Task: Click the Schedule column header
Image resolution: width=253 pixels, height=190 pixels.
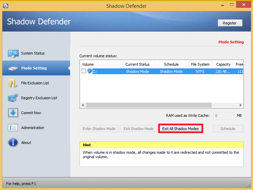Action: click(171, 64)
